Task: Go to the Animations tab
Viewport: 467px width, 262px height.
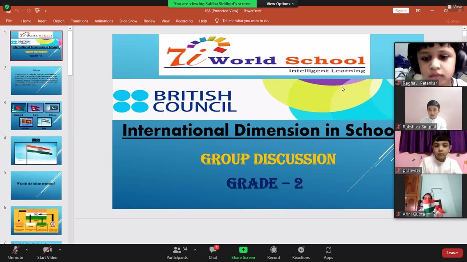Action: point(104,21)
